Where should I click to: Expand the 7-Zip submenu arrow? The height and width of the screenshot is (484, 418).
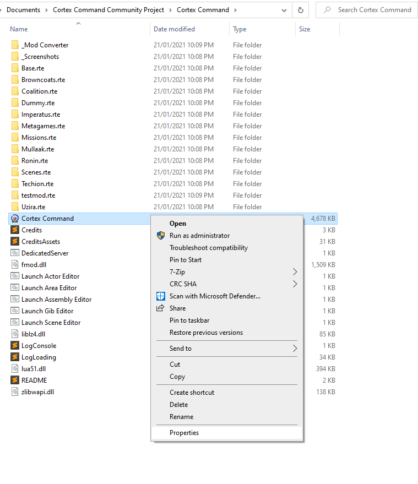[295, 272]
